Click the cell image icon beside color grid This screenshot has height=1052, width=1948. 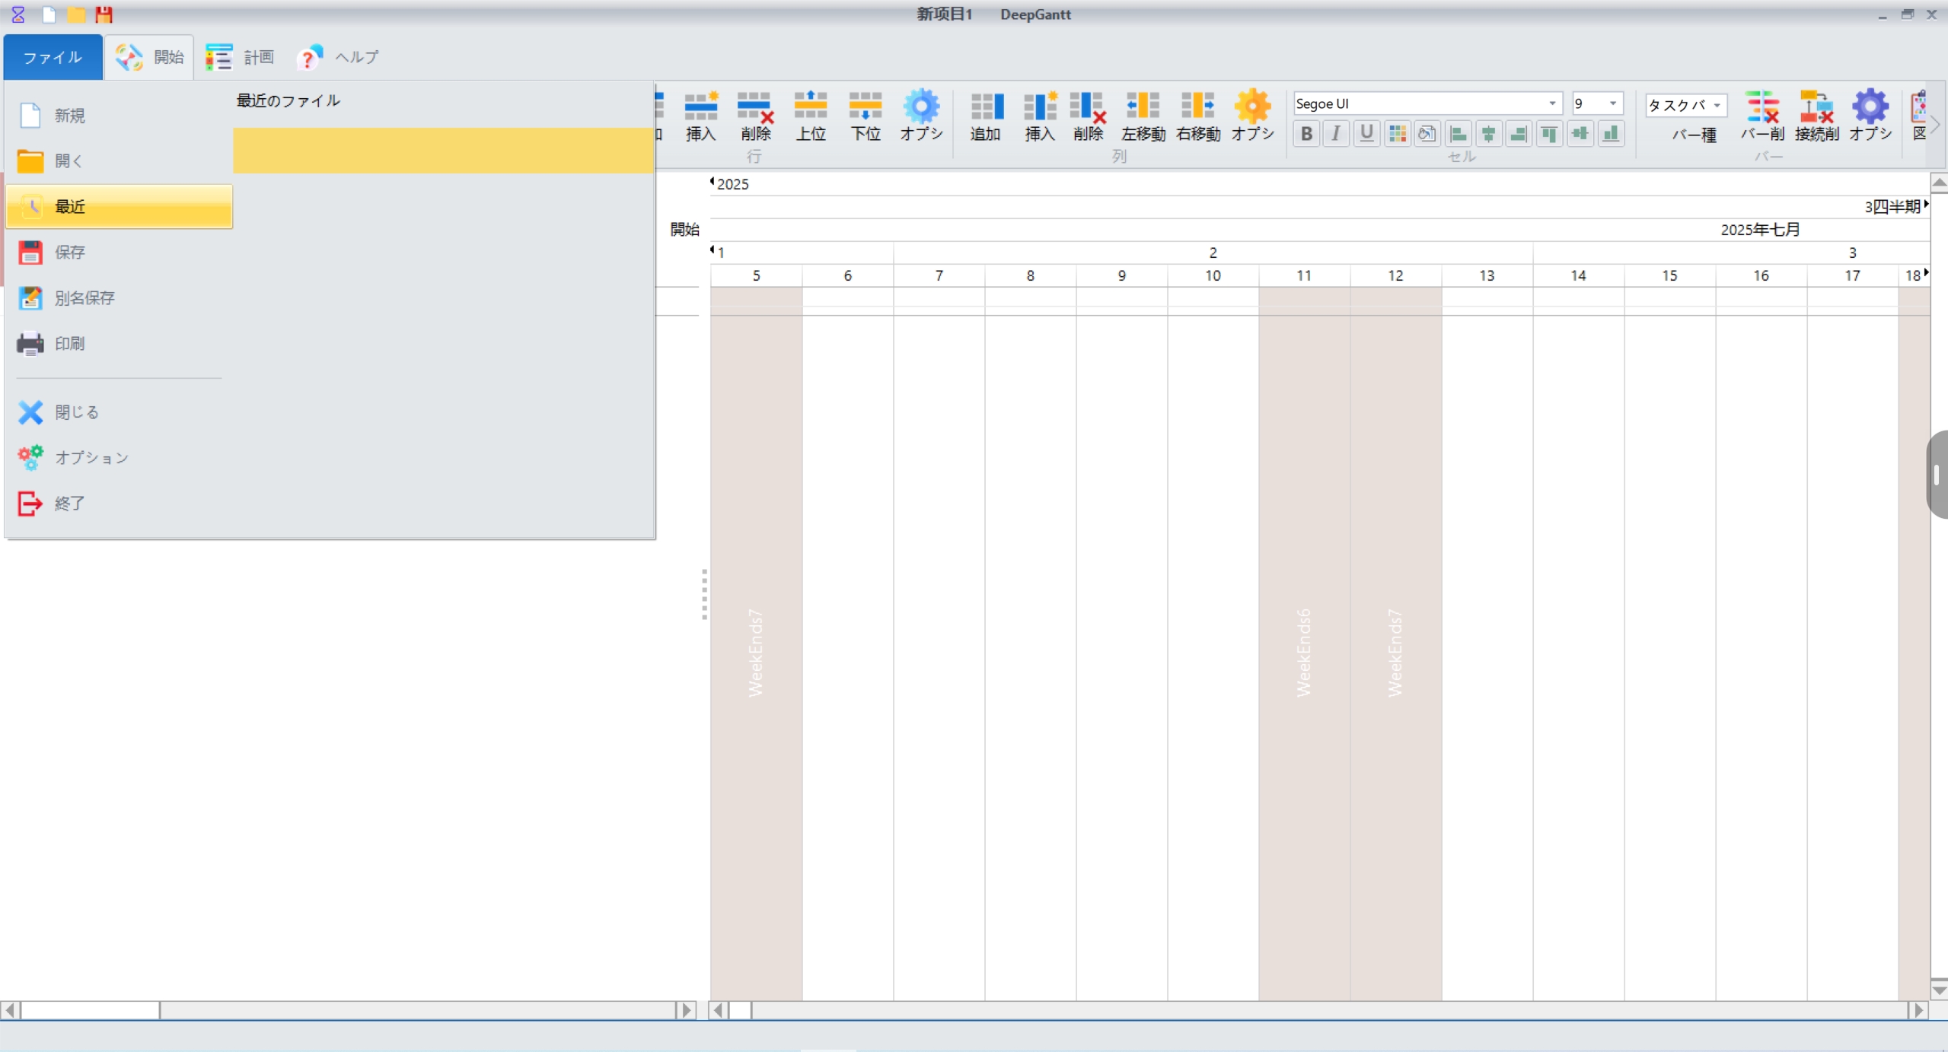(1427, 134)
